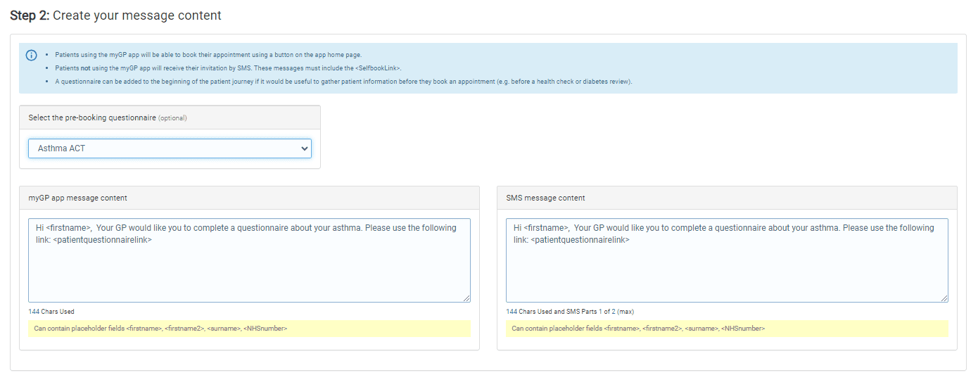Focus the SMS message content text area

pyautogui.click(x=726, y=271)
